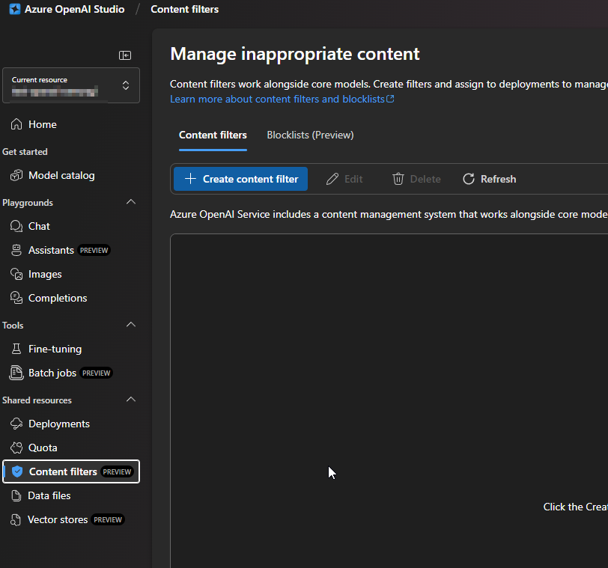Open the Deployments page

pos(58,423)
